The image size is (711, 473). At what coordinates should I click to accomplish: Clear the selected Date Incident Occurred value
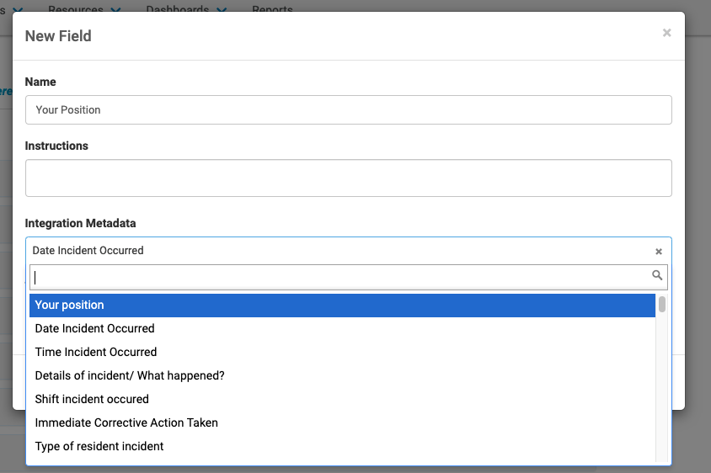pyautogui.click(x=659, y=252)
